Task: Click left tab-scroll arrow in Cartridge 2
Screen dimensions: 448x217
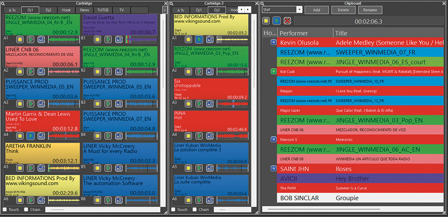Action: pyautogui.click(x=241, y=9)
